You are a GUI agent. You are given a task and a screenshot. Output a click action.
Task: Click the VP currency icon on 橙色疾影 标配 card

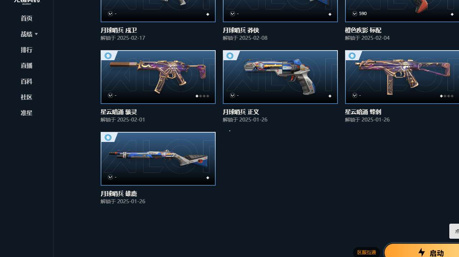point(355,14)
